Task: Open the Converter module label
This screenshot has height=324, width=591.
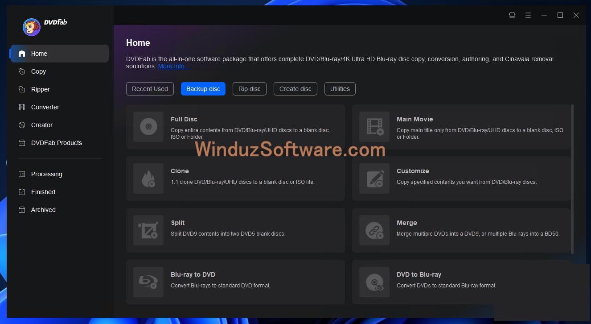Action: [x=45, y=107]
